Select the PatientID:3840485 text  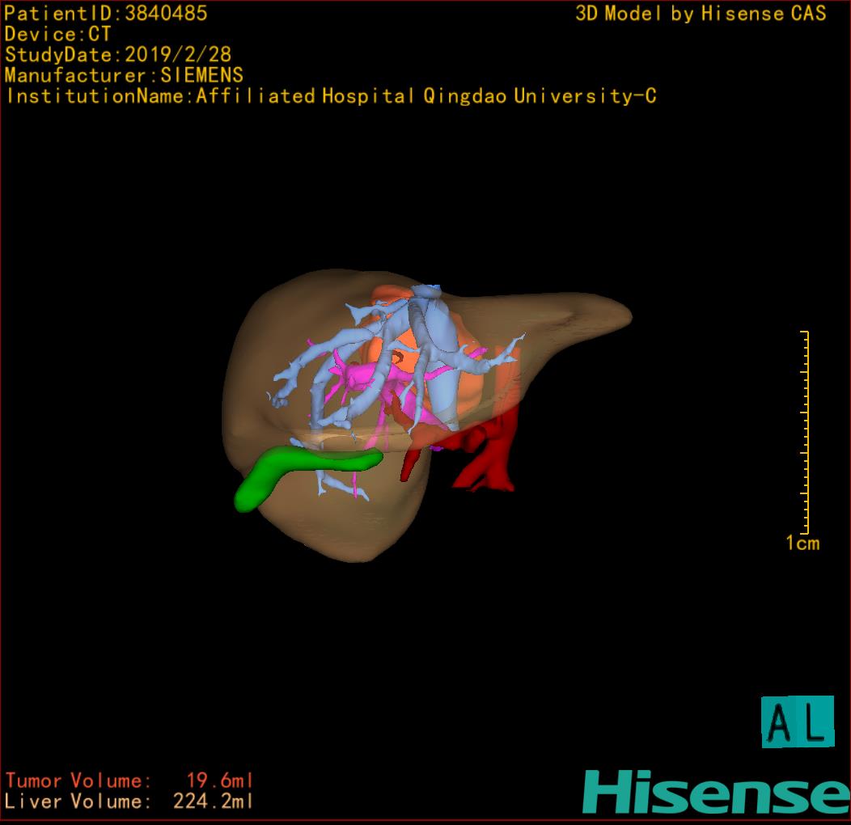tap(106, 13)
